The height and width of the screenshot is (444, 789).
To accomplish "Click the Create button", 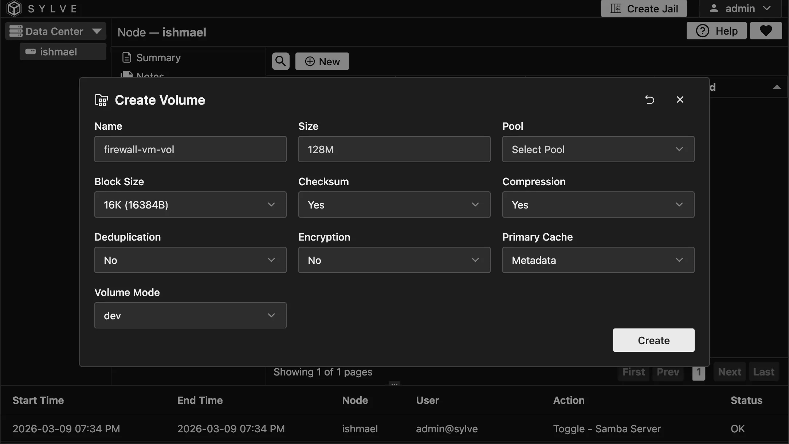I will click(x=653, y=340).
